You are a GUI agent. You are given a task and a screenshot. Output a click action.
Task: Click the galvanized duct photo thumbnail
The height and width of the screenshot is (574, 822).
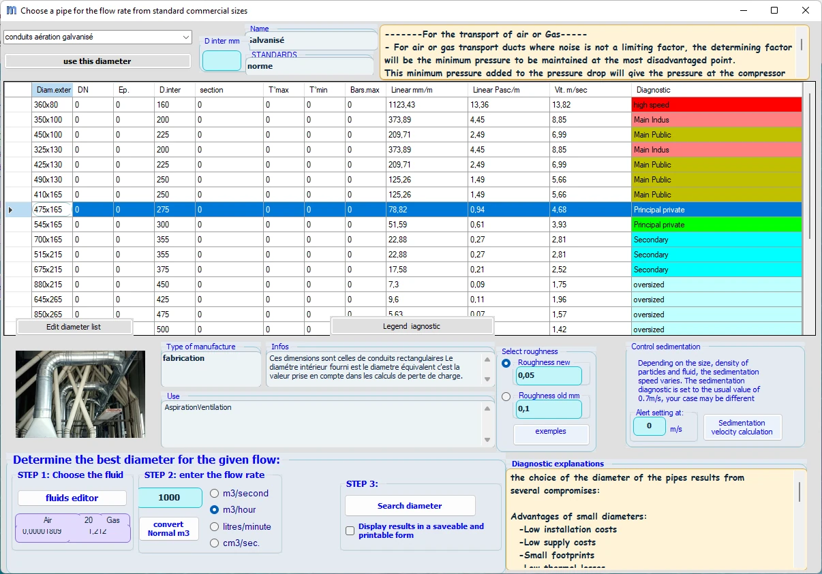pos(80,394)
